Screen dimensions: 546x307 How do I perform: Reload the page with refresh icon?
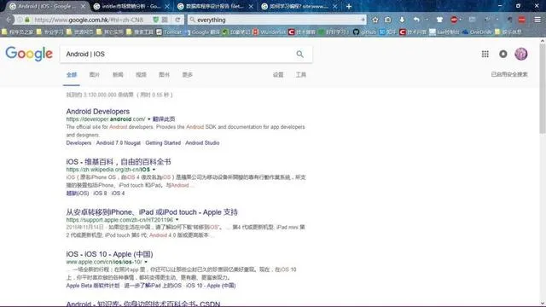(x=177, y=20)
